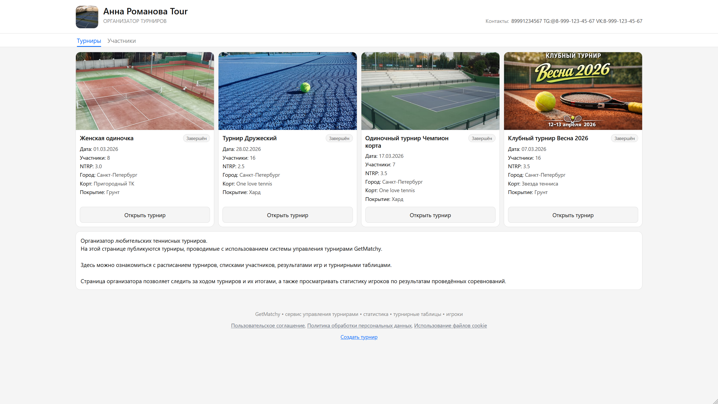This screenshot has height=404, width=718.
Task: Open the Одиночный турнир Чемпион корта button
Action: point(430,215)
